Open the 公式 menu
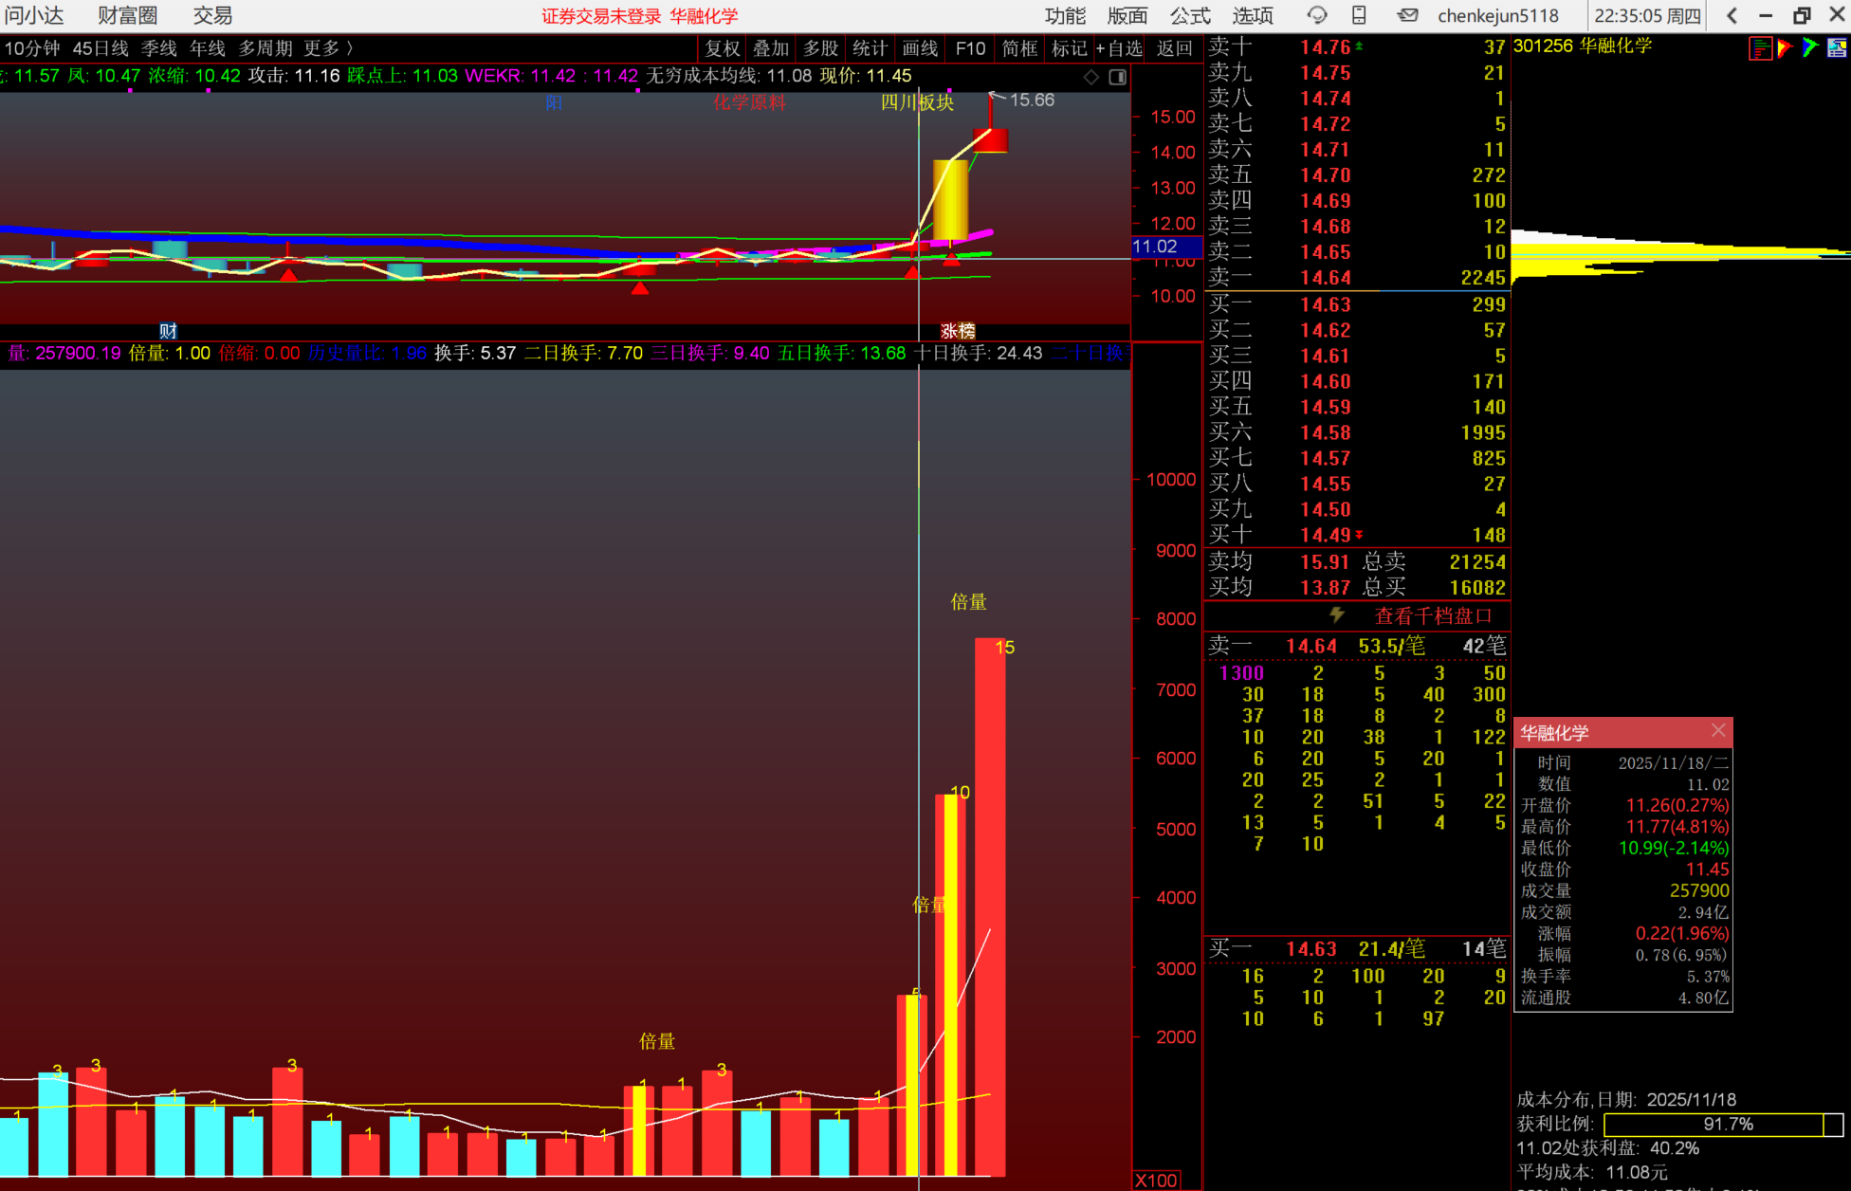Viewport: 1851px width, 1191px height. click(1189, 15)
